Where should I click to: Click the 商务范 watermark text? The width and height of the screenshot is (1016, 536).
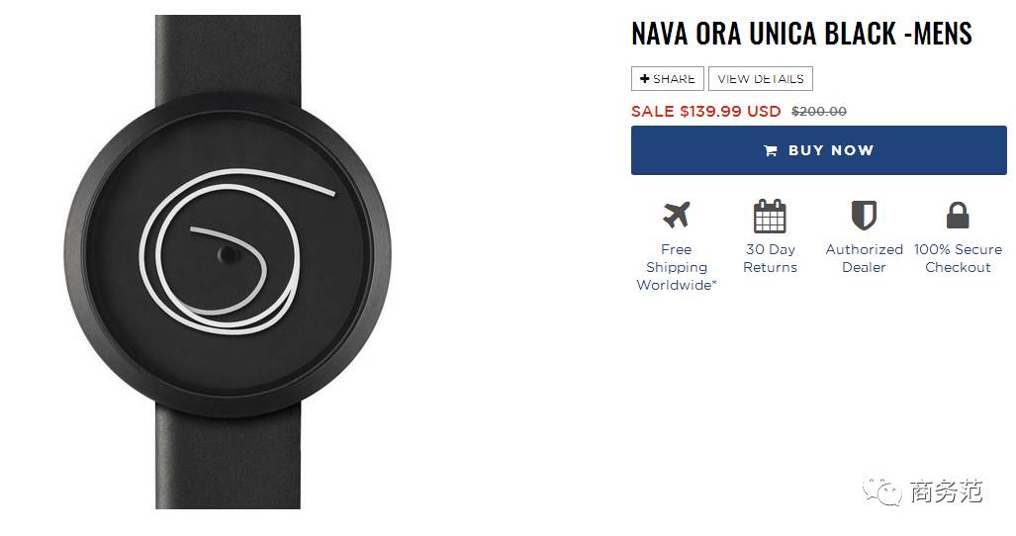click(x=946, y=491)
